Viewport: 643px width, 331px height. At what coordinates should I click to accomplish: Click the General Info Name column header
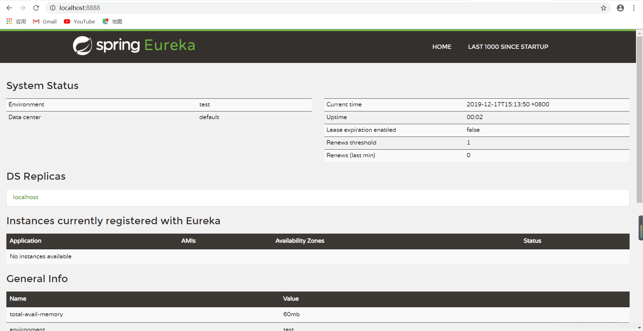[x=18, y=299]
